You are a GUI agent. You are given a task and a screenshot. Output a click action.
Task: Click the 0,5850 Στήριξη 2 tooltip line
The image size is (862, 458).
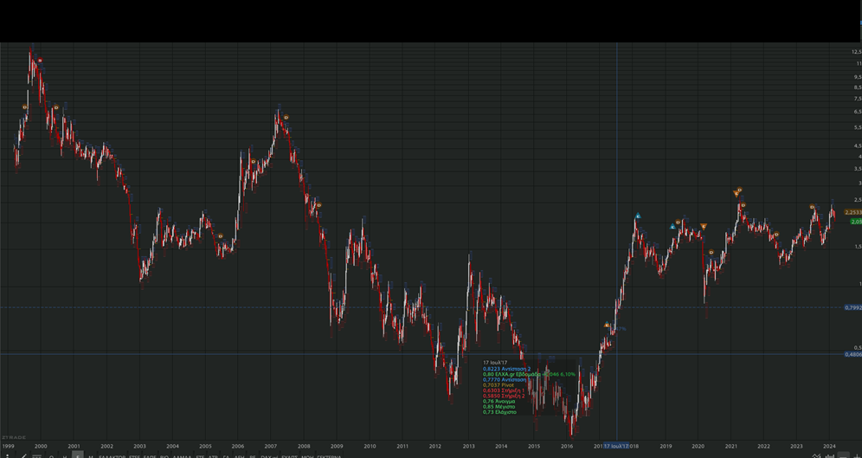pos(504,396)
